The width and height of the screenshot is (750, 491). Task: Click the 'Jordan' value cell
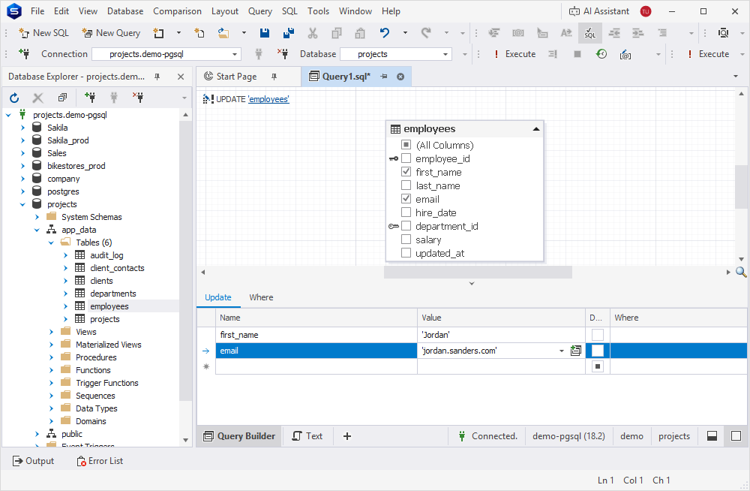(x=501, y=335)
